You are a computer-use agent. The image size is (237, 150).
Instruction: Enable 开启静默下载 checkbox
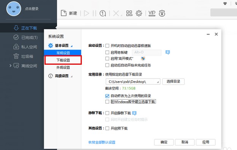coord(107,113)
